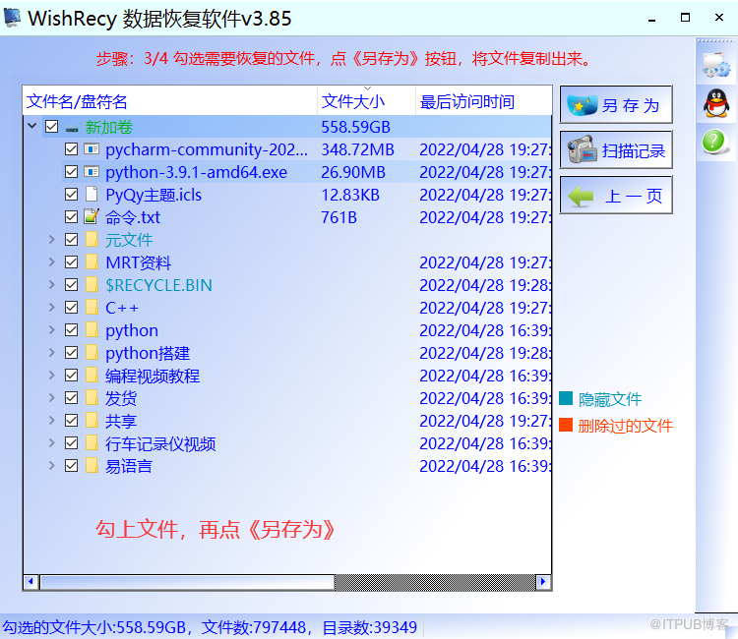The width and height of the screenshot is (738, 639).
Task: Click the python-3.9.1-amd64.exe file icon
Action: pos(91,172)
